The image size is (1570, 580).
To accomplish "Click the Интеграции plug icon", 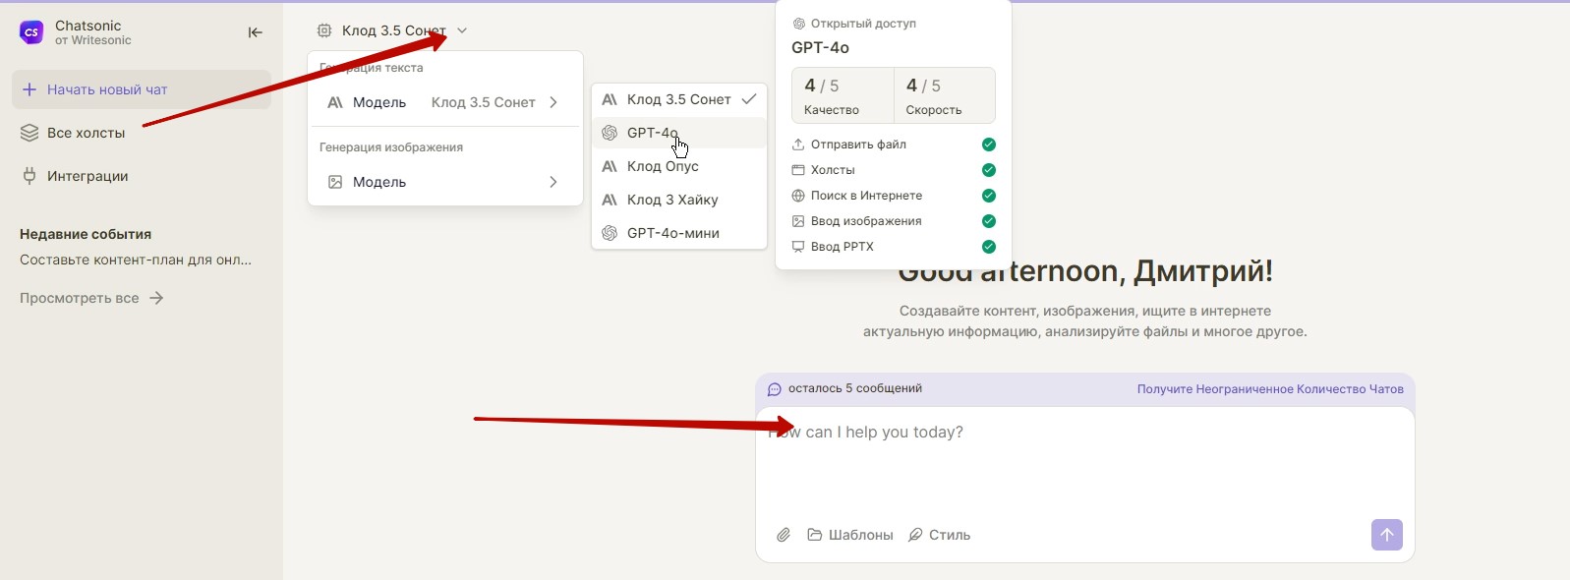I will click(x=29, y=176).
